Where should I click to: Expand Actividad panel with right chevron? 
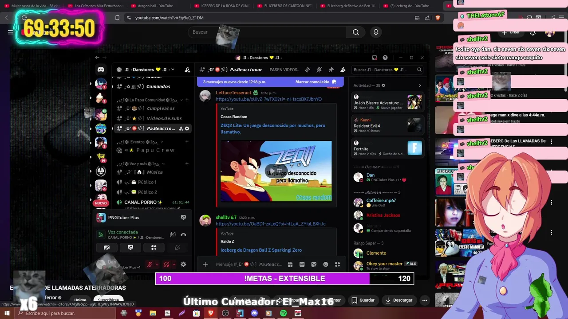[x=420, y=86]
